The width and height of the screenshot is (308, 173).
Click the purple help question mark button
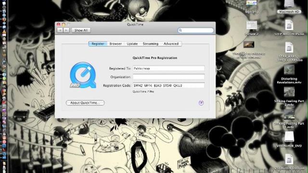click(201, 103)
